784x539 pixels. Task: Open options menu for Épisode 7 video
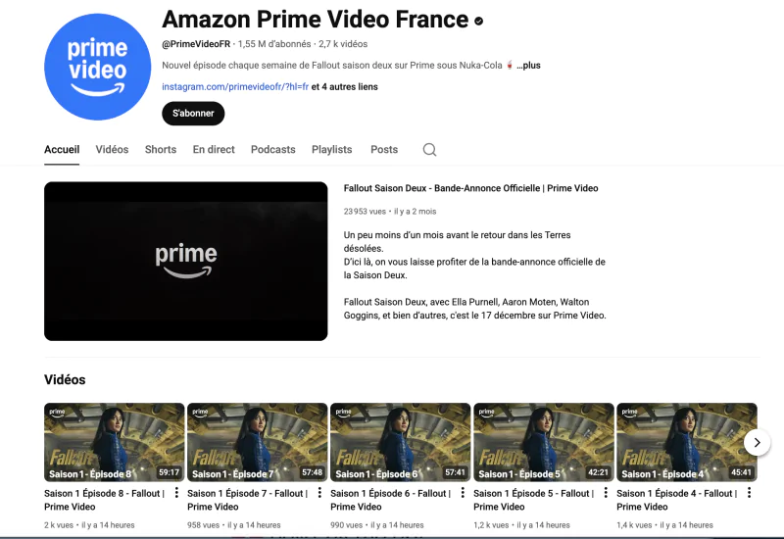point(319,493)
